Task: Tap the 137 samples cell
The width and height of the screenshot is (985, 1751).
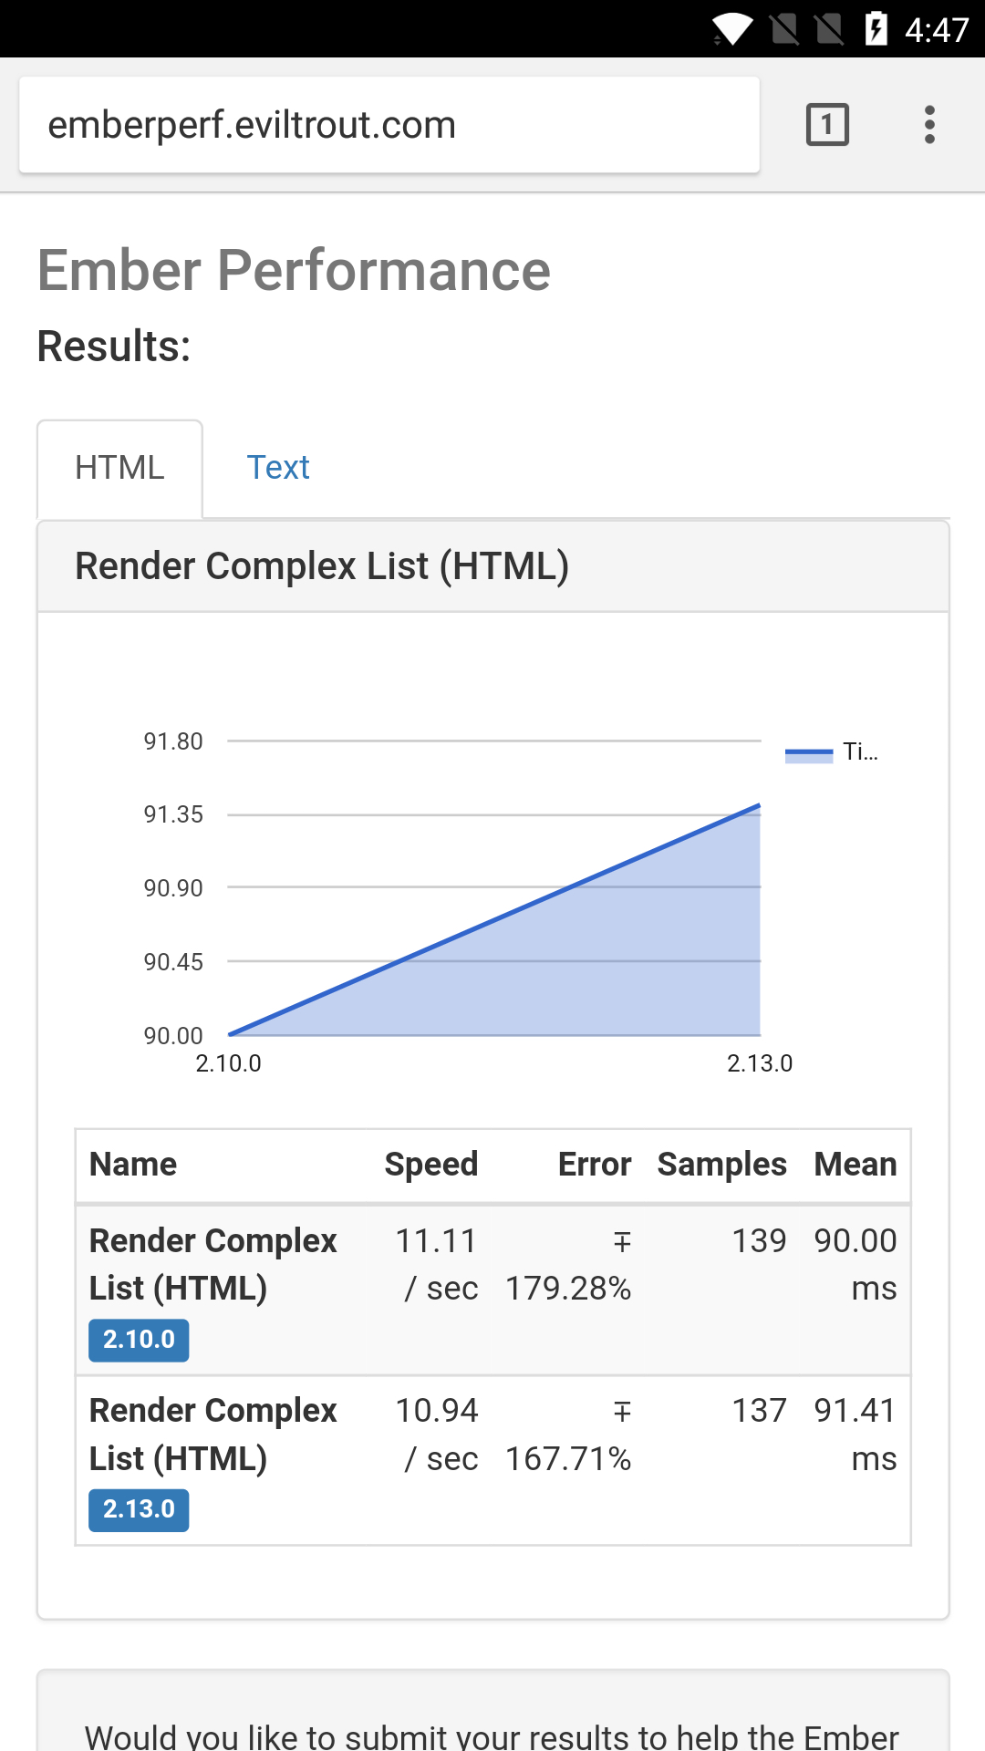Action: coord(759,1411)
